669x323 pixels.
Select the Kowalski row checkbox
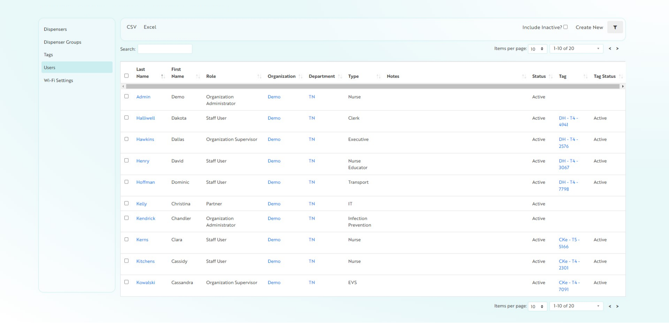pyautogui.click(x=126, y=282)
